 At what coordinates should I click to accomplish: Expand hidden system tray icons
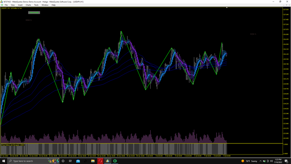[260, 161]
